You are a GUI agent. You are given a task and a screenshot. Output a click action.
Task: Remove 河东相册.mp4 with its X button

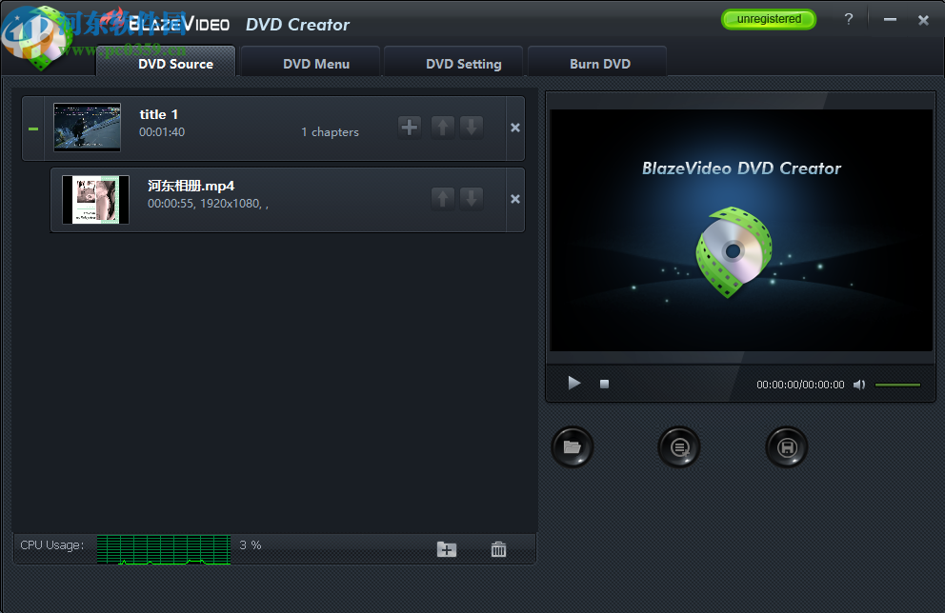[x=513, y=200]
